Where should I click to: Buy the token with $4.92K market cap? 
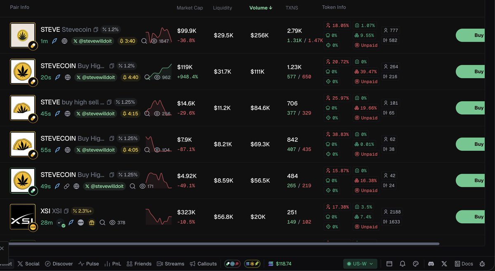[470, 180]
